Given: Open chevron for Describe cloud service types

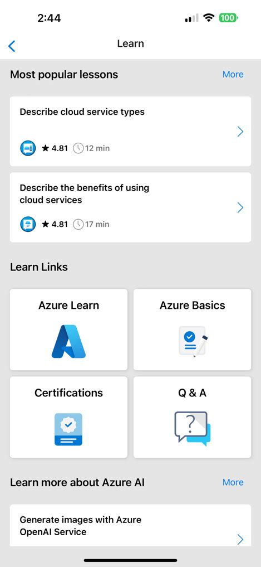Looking at the screenshot, I should (x=240, y=132).
